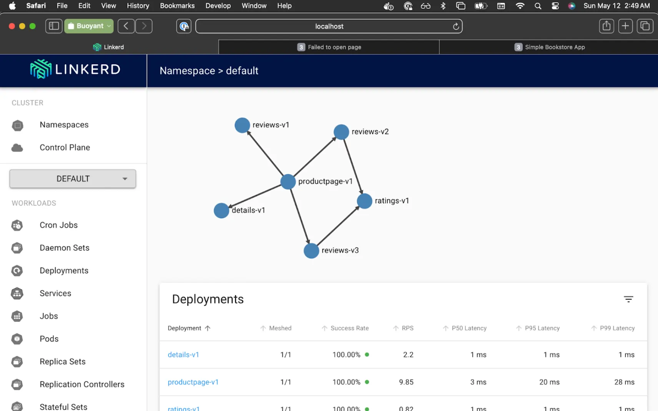Click the details-v1 graph node
The width and height of the screenshot is (658, 411).
click(x=221, y=211)
